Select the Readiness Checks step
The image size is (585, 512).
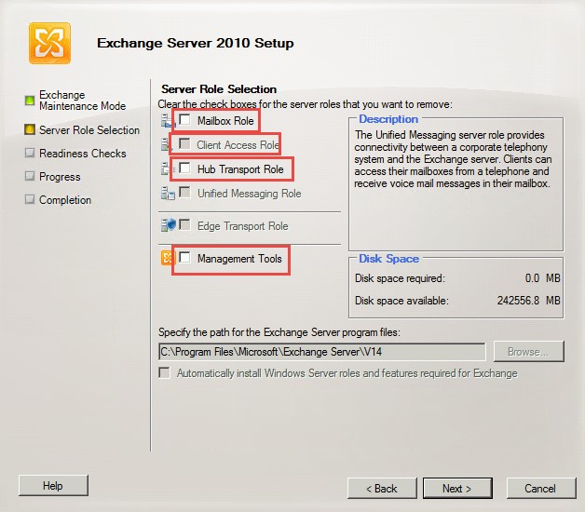82,154
